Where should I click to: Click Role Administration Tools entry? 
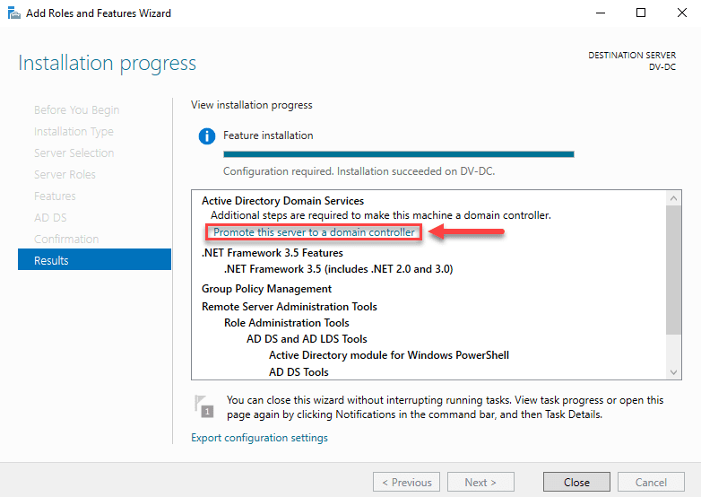287,323
